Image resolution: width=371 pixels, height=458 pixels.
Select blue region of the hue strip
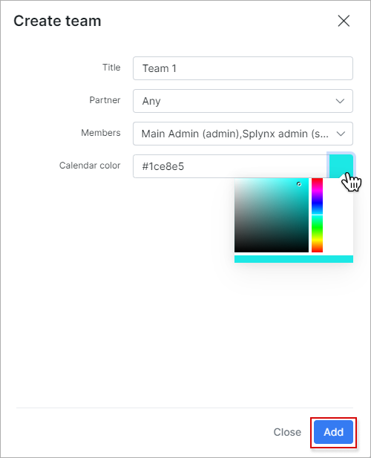click(x=317, y=205)
